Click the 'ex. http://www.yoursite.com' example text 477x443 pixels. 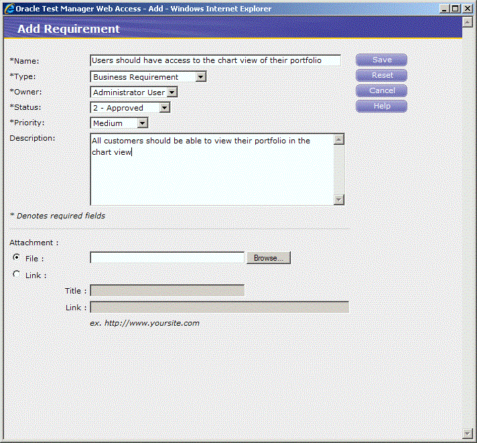145,323
